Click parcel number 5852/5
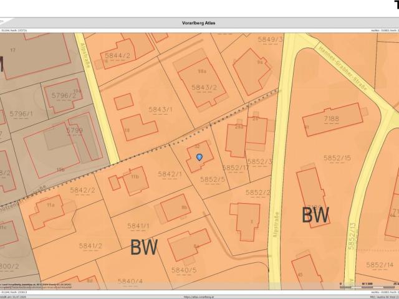Viewport: 399px width, 299px height. coord(213,179)
